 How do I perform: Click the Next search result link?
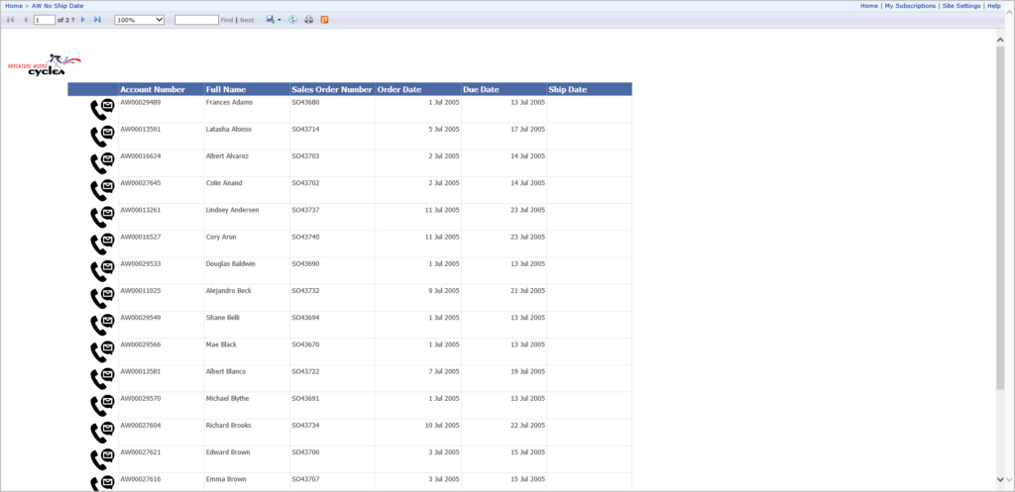(247, 20)
